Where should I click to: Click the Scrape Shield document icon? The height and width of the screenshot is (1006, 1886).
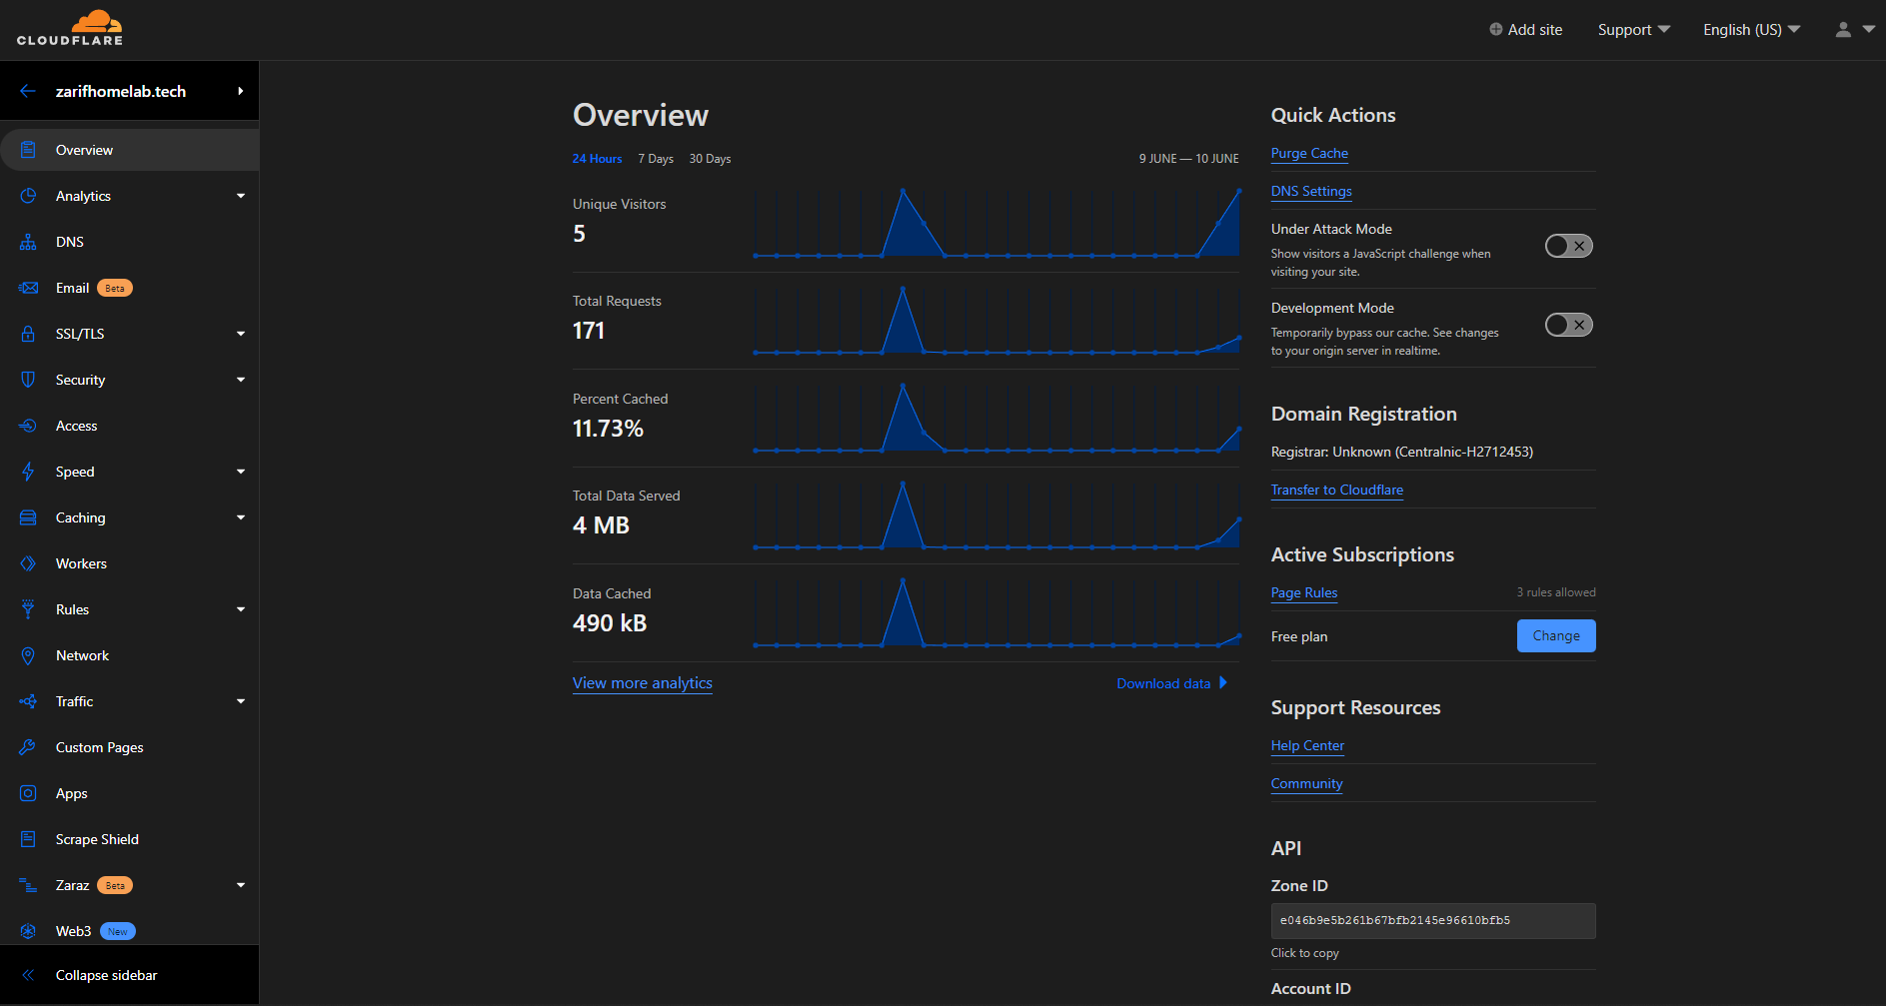point(28,839)
